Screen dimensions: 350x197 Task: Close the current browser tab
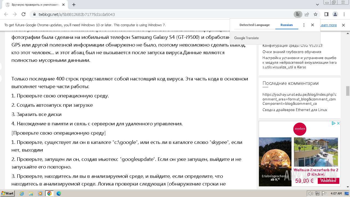63,5
